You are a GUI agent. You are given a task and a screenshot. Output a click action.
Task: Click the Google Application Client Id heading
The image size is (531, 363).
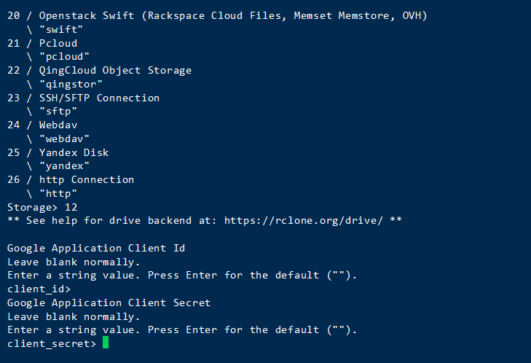tap(96, 248)
